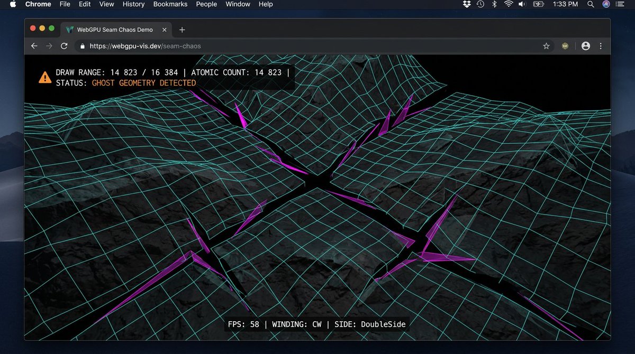Click the Dropbox menu bar icon
The height and width of the screenshot is (354, 635).
pyautogui.click(x=466, y=4)
